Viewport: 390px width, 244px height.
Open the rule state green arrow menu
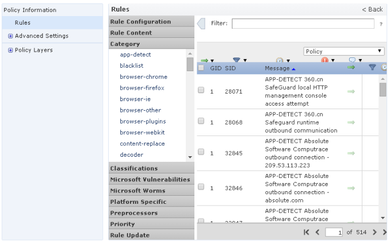[206, 60]
